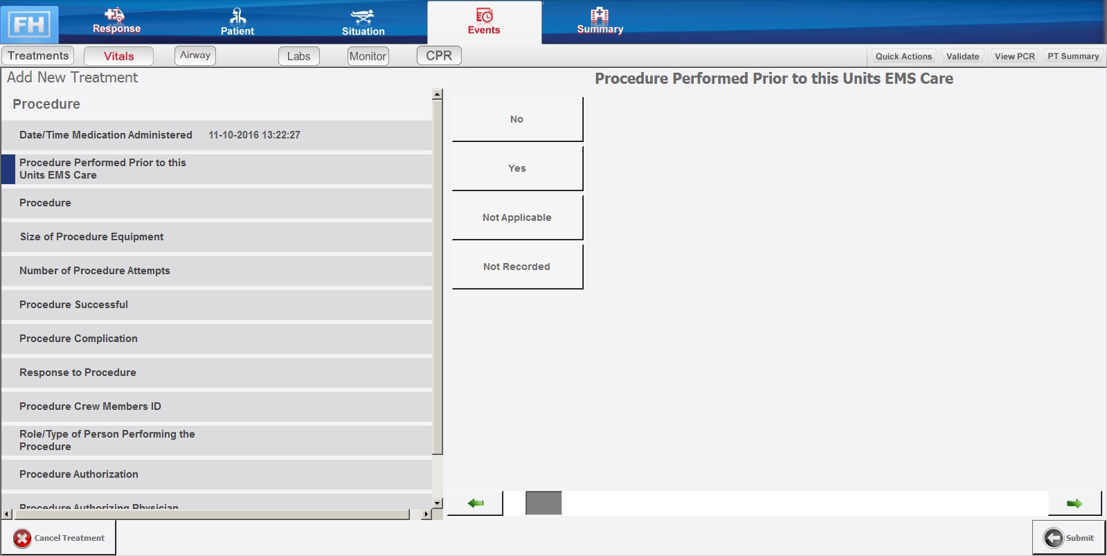The width and height of the screenshot is (1107, 556).
Task: Open the Situation stretcher tab
Action: click(363, 22)
